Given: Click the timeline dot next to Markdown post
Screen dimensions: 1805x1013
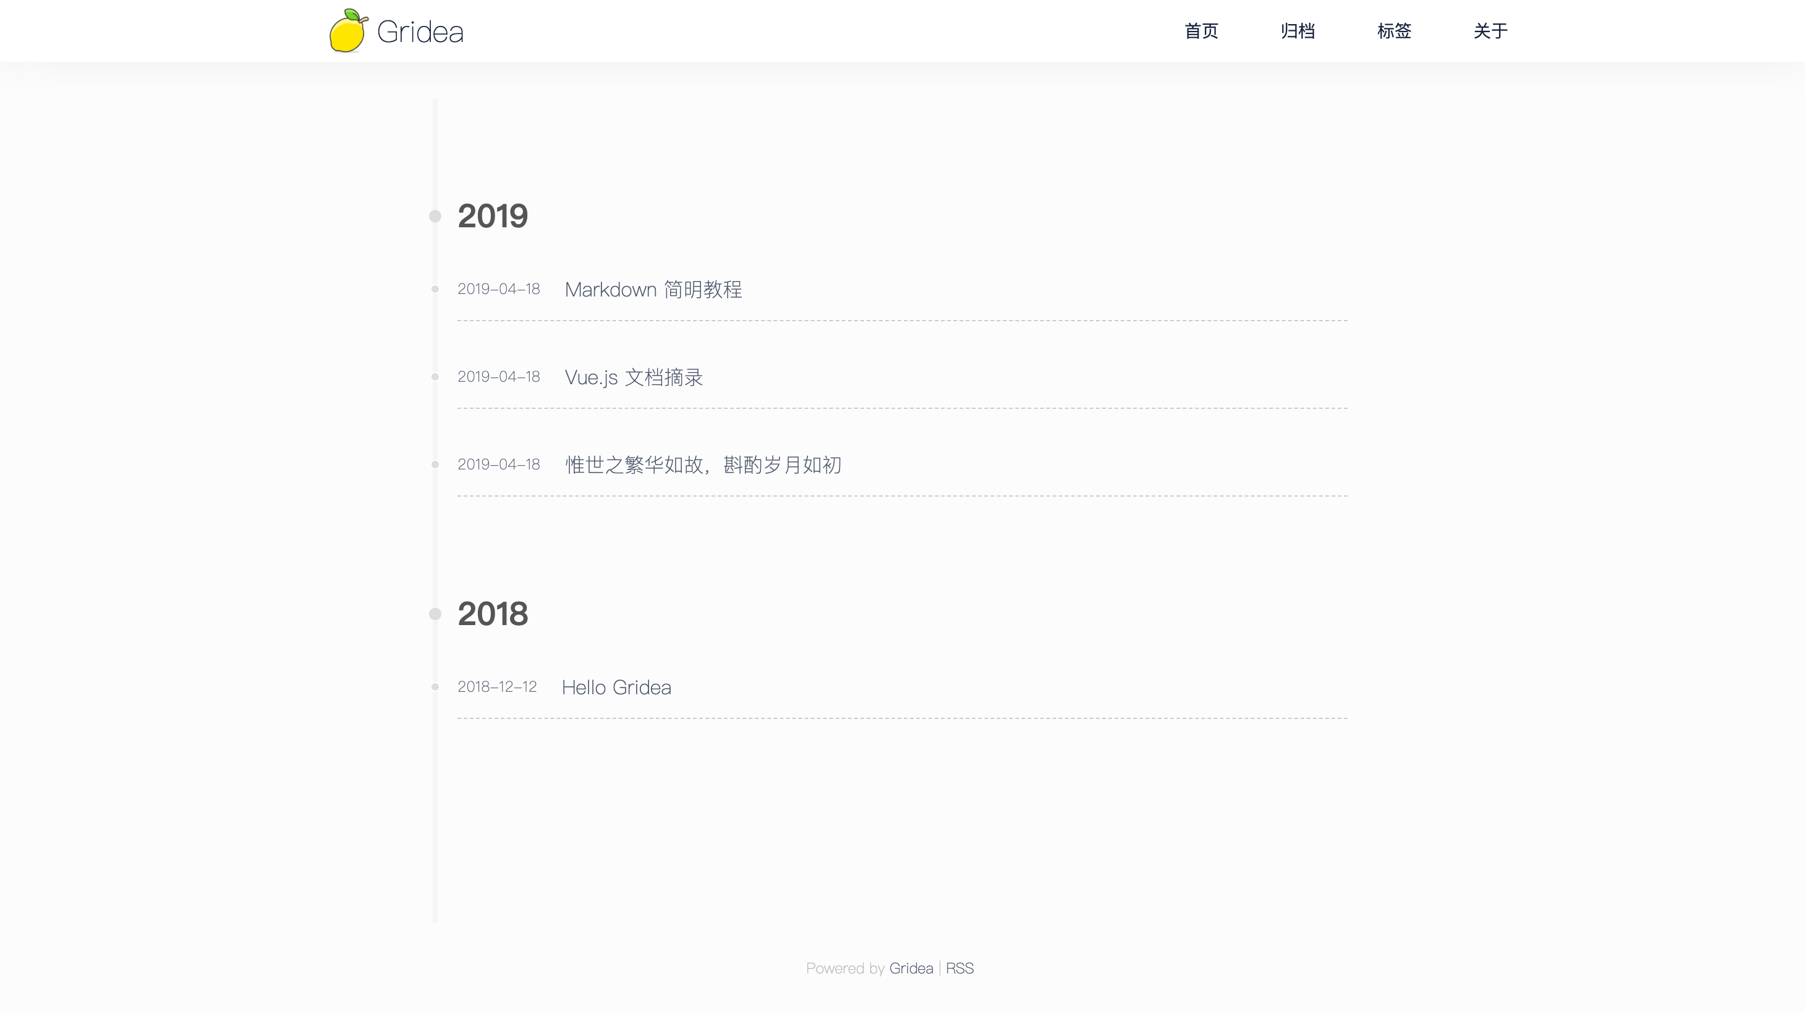Looking at the screenshot, I should pos(435,289).
